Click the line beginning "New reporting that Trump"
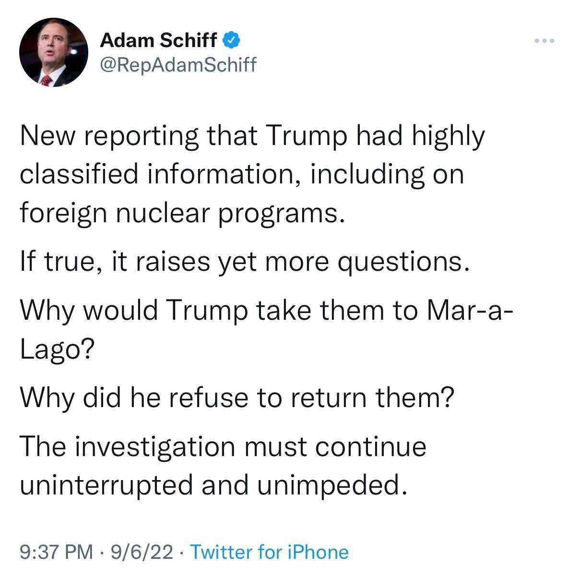580x578 pixels. pyautogui.click(x=252, y=137)
